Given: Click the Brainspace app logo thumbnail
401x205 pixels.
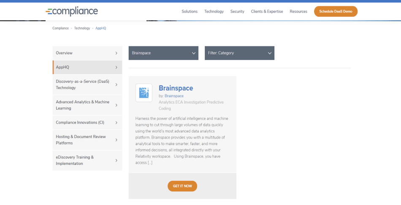Looking at the screenshot, I should 144,93.
